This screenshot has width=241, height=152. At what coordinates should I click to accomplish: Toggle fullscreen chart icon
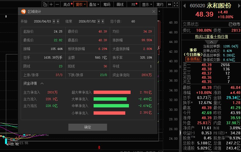[x=176, y=4]
